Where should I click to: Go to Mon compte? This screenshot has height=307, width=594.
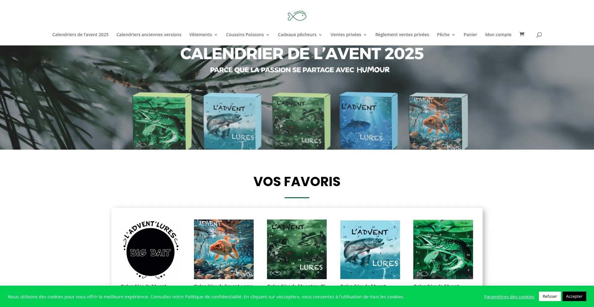point(498,35)
